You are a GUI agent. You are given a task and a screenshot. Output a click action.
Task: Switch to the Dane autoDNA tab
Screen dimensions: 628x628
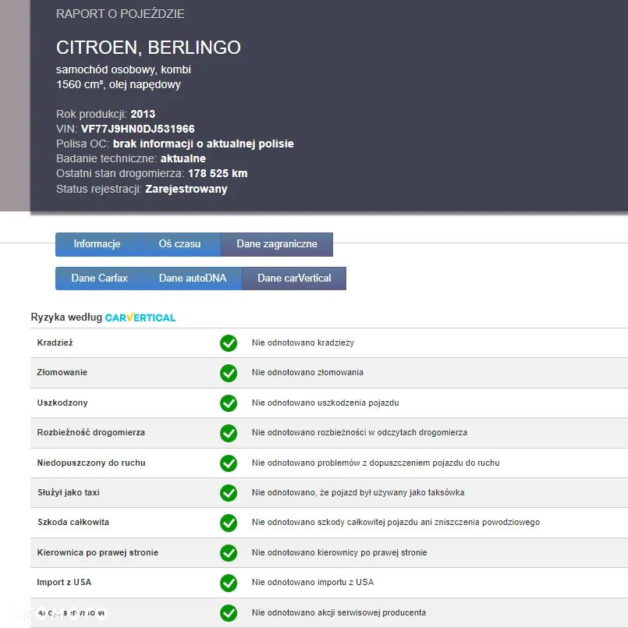[x=192, y=278]
